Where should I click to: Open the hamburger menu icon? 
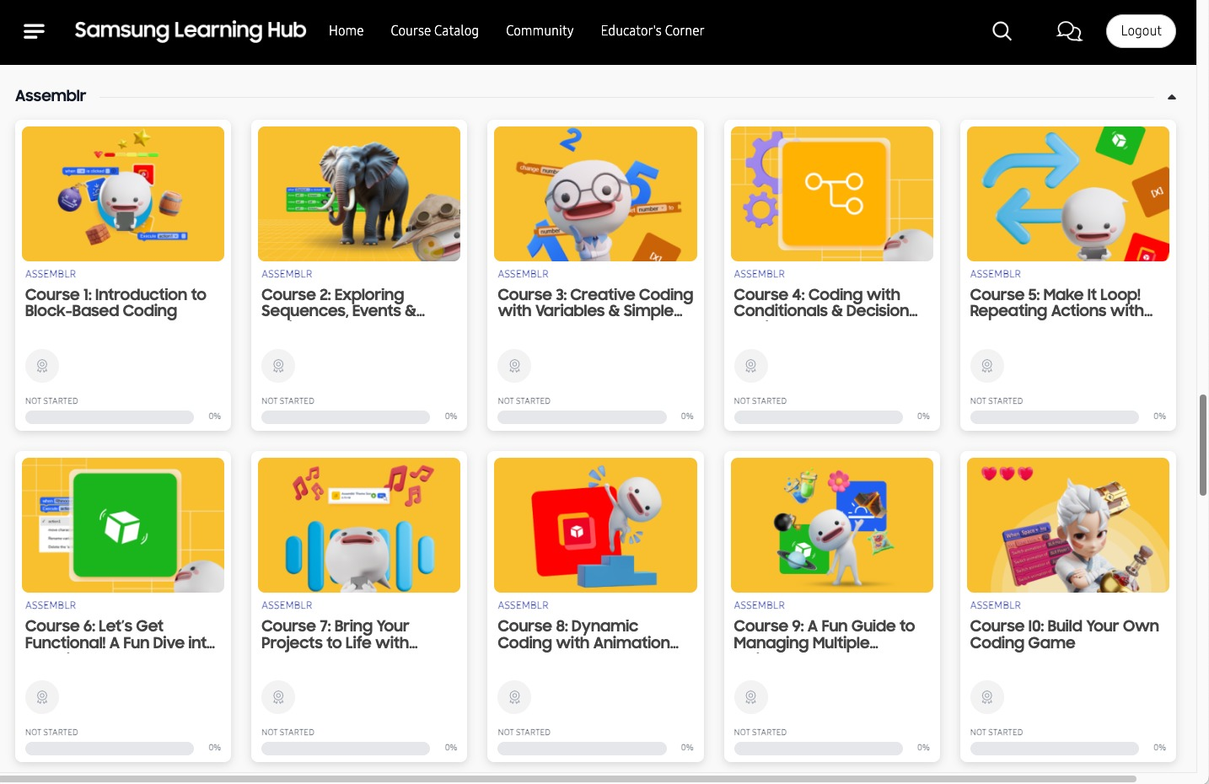click(34, 31)
